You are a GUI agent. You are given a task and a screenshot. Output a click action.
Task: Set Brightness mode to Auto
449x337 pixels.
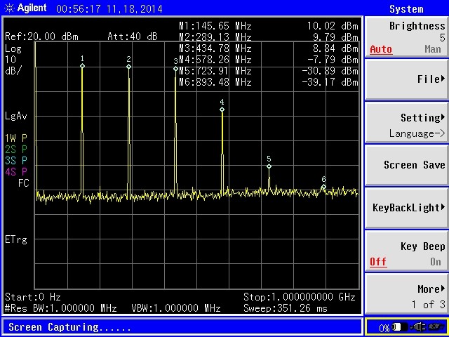point(381,49)
